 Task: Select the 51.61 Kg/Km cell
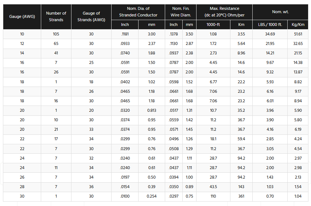298,34
